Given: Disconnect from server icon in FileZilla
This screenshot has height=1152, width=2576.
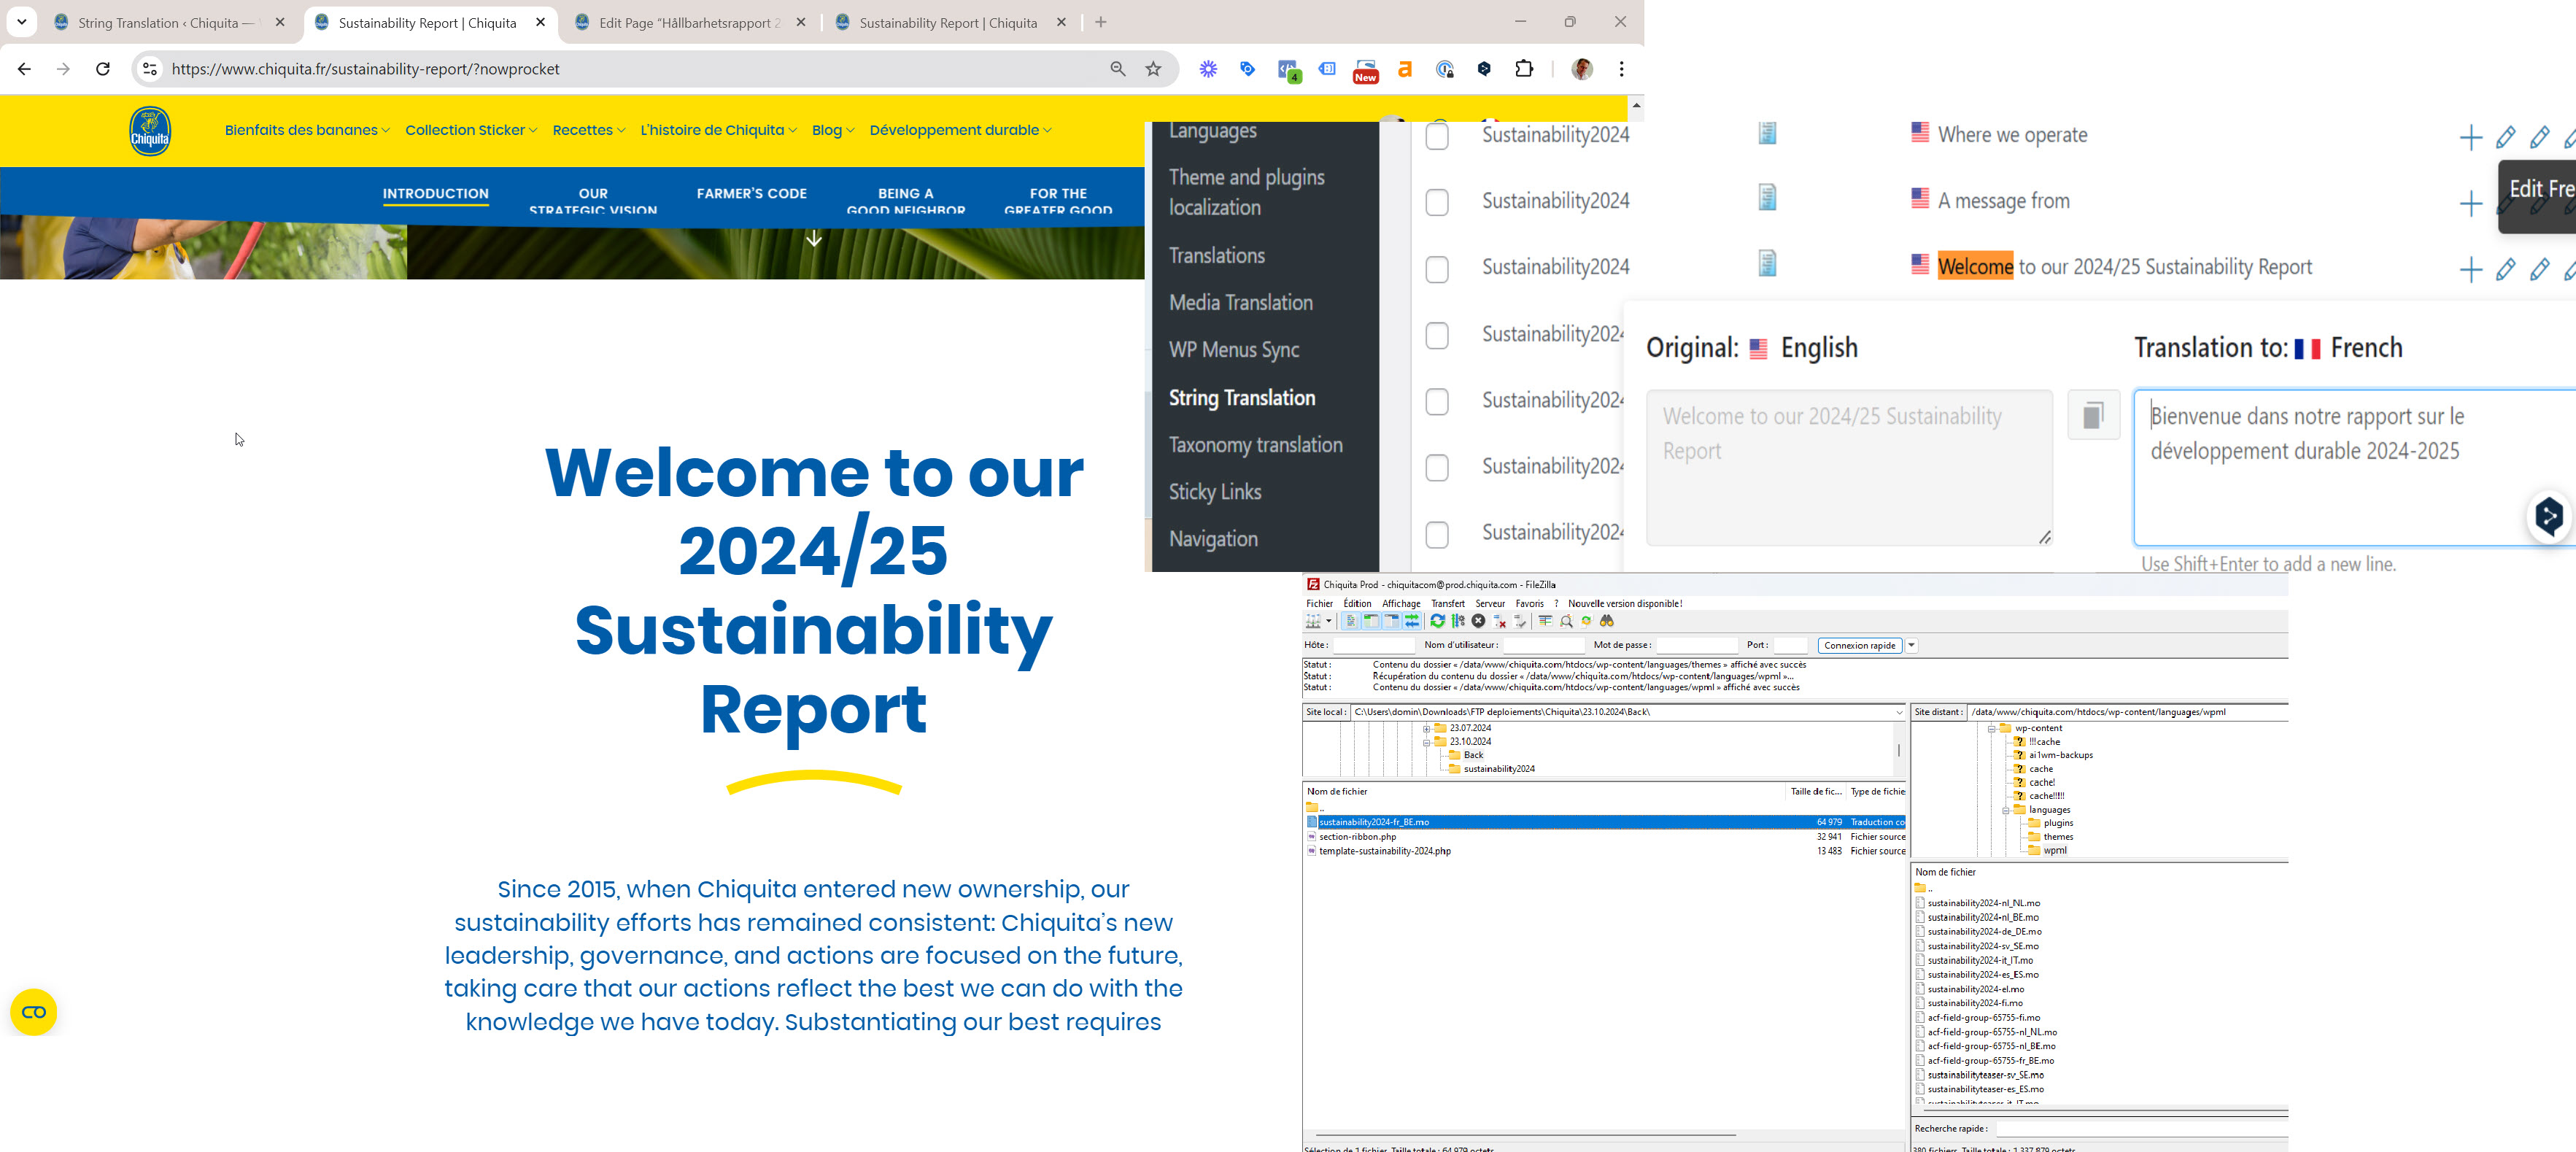Looking at the screenshot, I should tap(1499, 621).
